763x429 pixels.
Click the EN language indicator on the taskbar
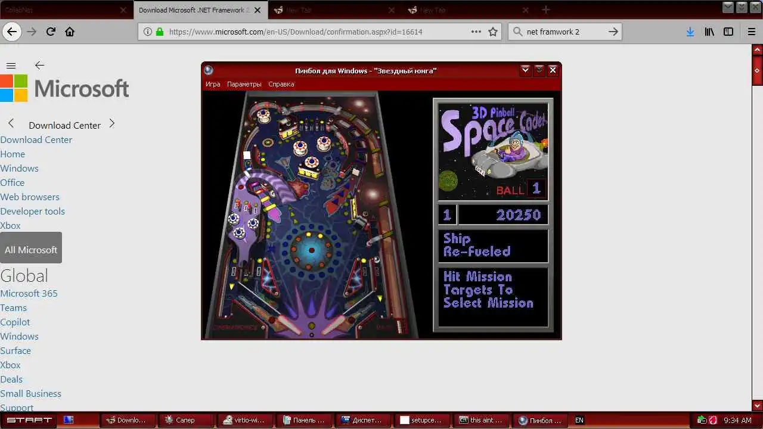pyautogui.click(x=579, y=420)
